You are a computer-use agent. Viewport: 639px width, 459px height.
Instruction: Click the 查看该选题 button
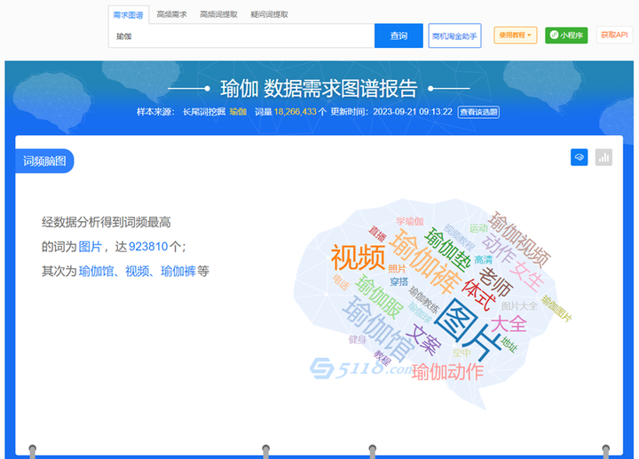pyautogui.click(x=478, y=112)
